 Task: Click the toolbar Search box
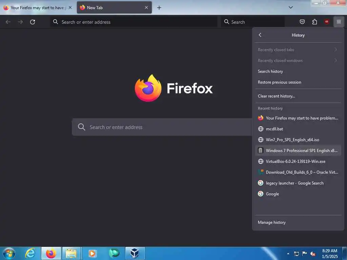tap(253, 22)
